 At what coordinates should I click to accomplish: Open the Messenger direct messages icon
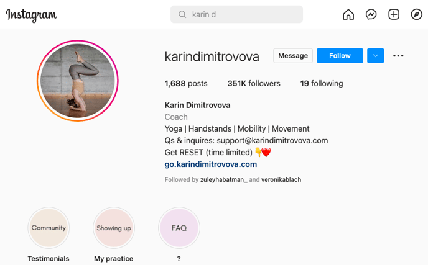[x=371, y=14]
